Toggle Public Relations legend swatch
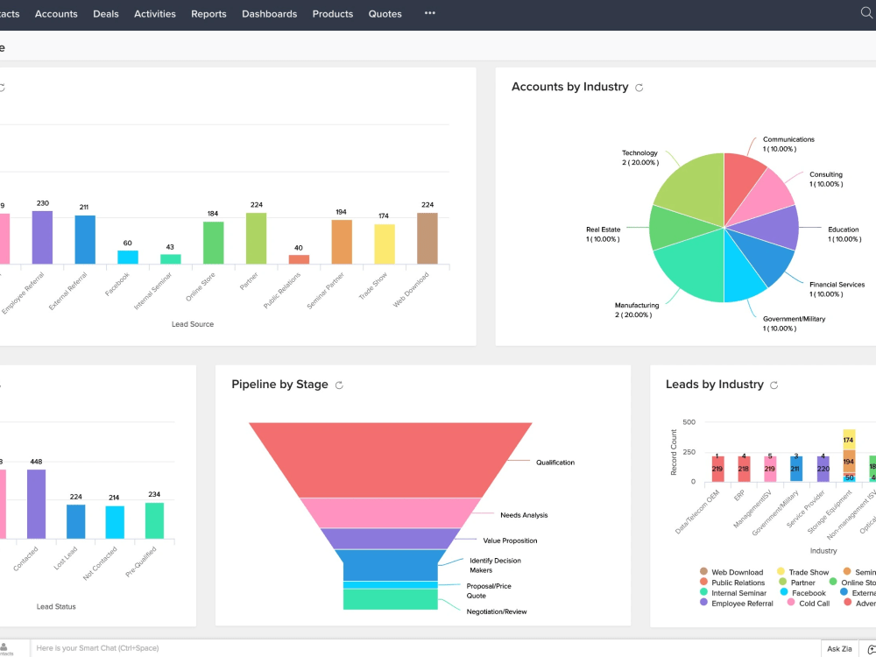Viewport: 876px width, 657px height. pos(704,583)
